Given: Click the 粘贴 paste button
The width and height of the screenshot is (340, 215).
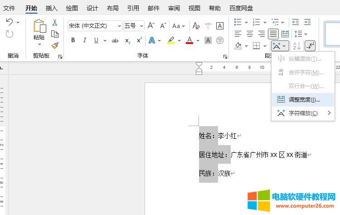Looking at the screenshot, I should (39, 32).
